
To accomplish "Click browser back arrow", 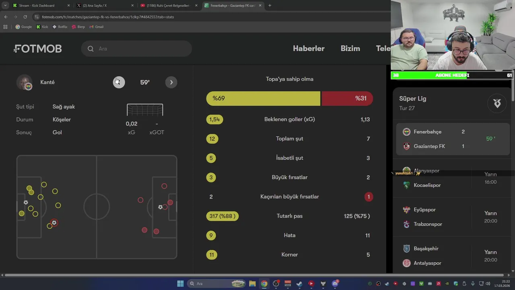I will [x=6, y=17].
